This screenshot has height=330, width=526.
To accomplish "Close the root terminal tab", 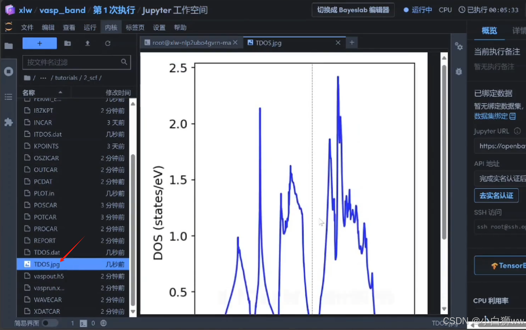I will pyautogui.click(x=235, y=43).
